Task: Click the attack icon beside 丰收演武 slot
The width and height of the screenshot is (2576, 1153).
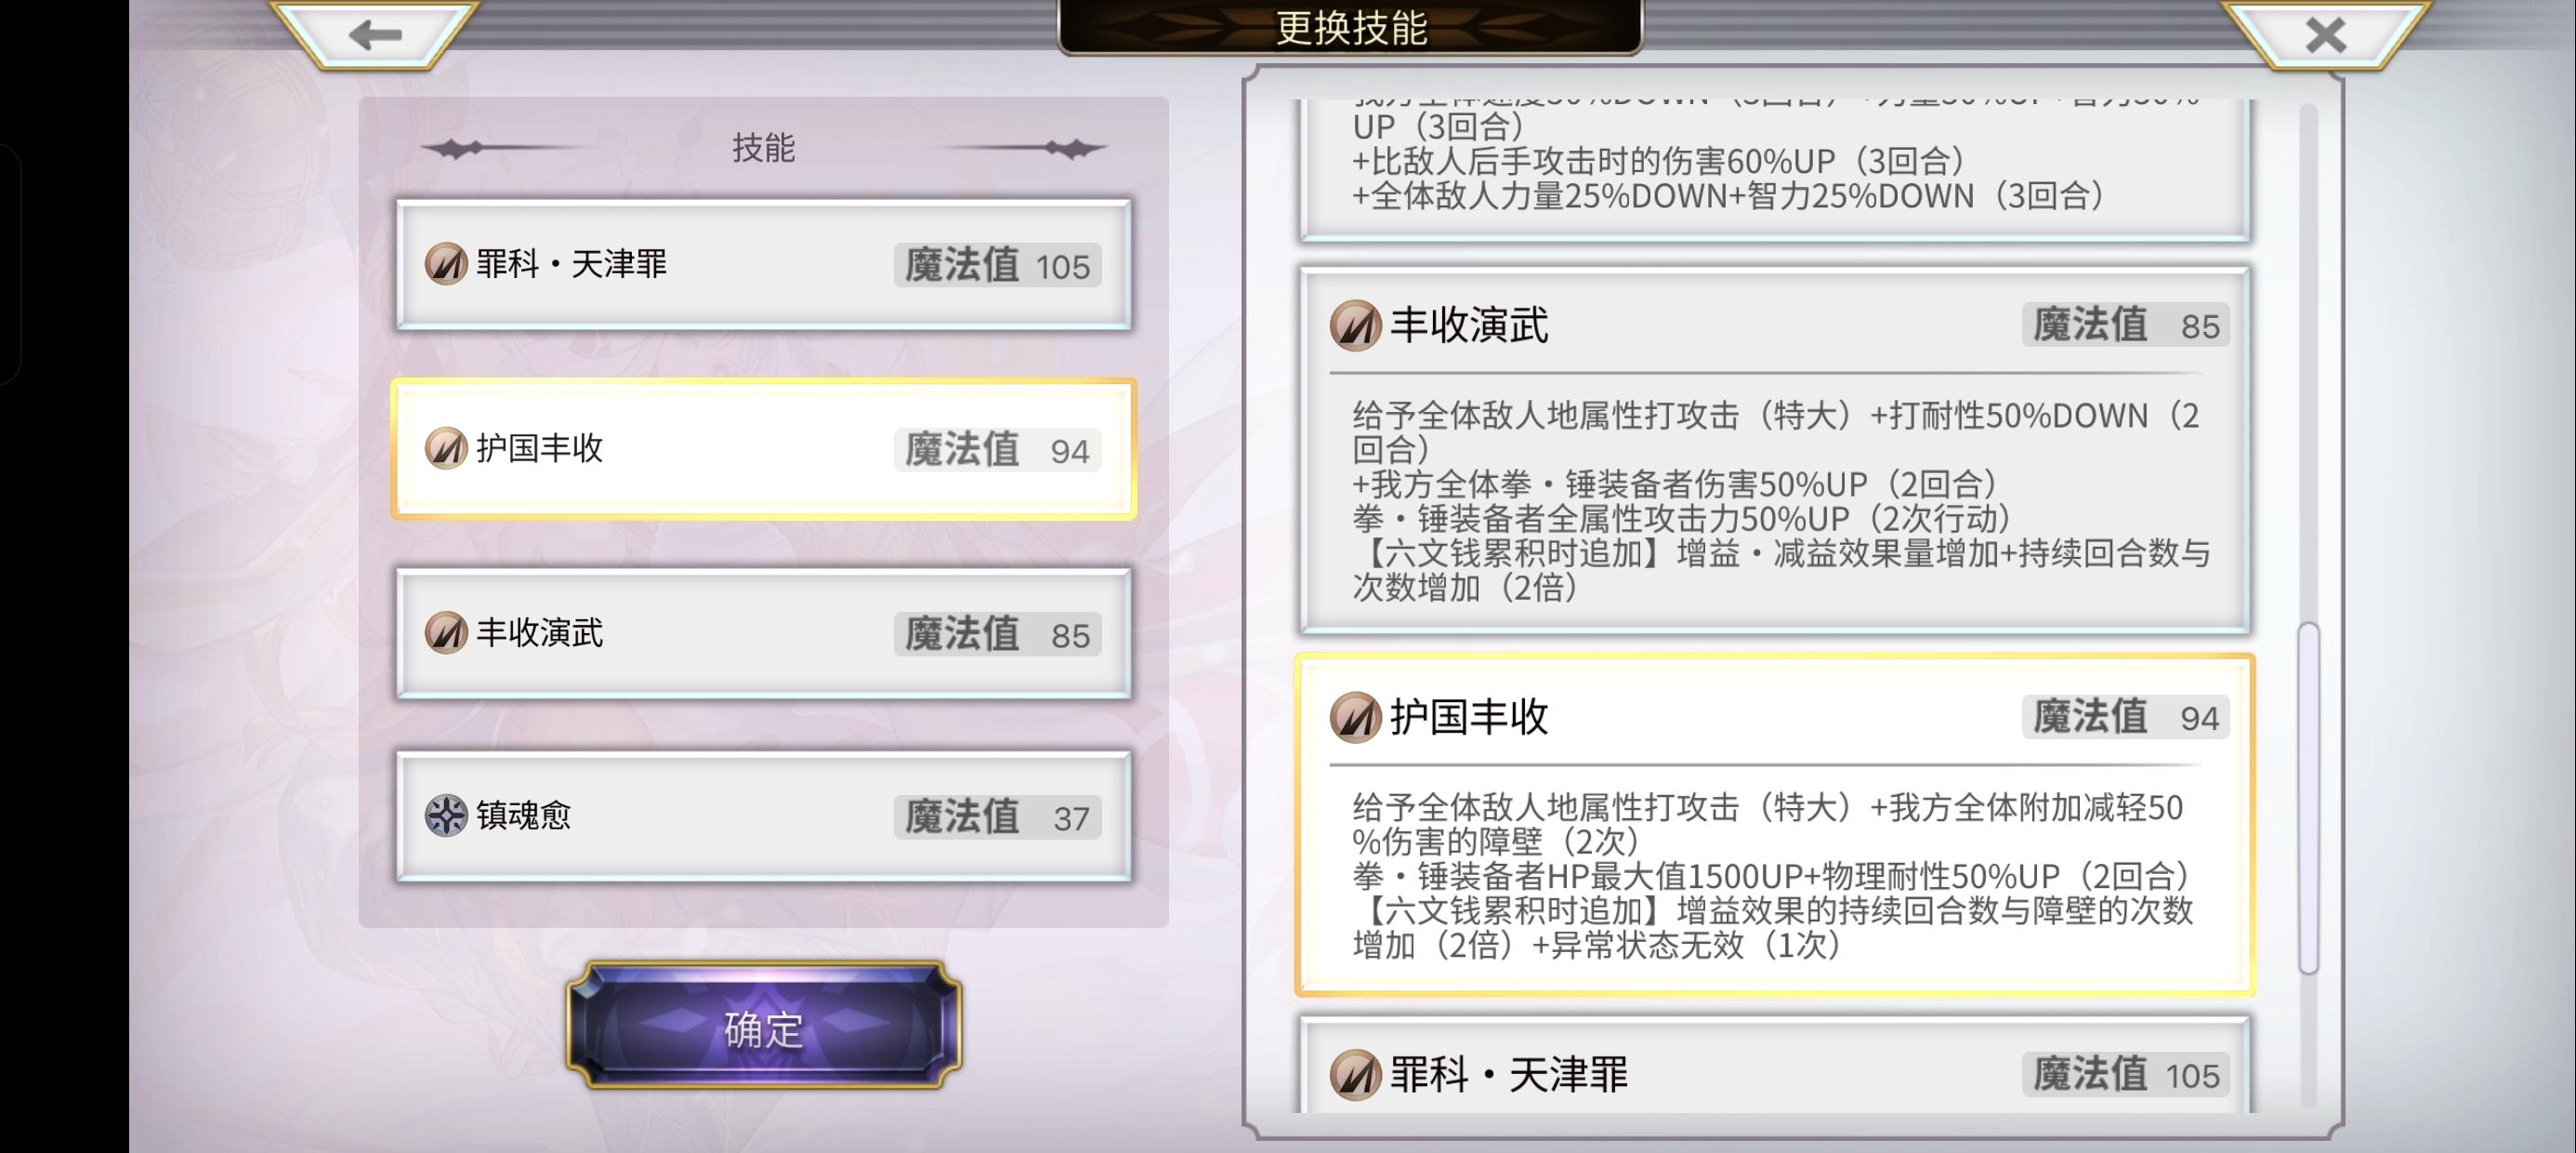Action: [x=446, y=632]
